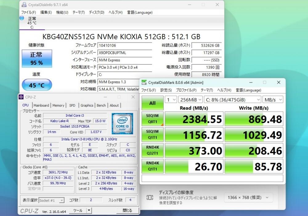Open 言語(Language) menu in CrystalDiskMark
This screenshot has height=216, width=308.
pos(248,90)
